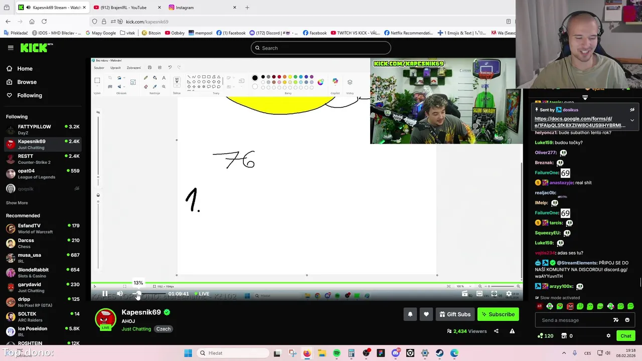The height and width of the screenshot is (361, 642).
Task: Open the Facebook bookmark with (1)
Action: (231, 33)
